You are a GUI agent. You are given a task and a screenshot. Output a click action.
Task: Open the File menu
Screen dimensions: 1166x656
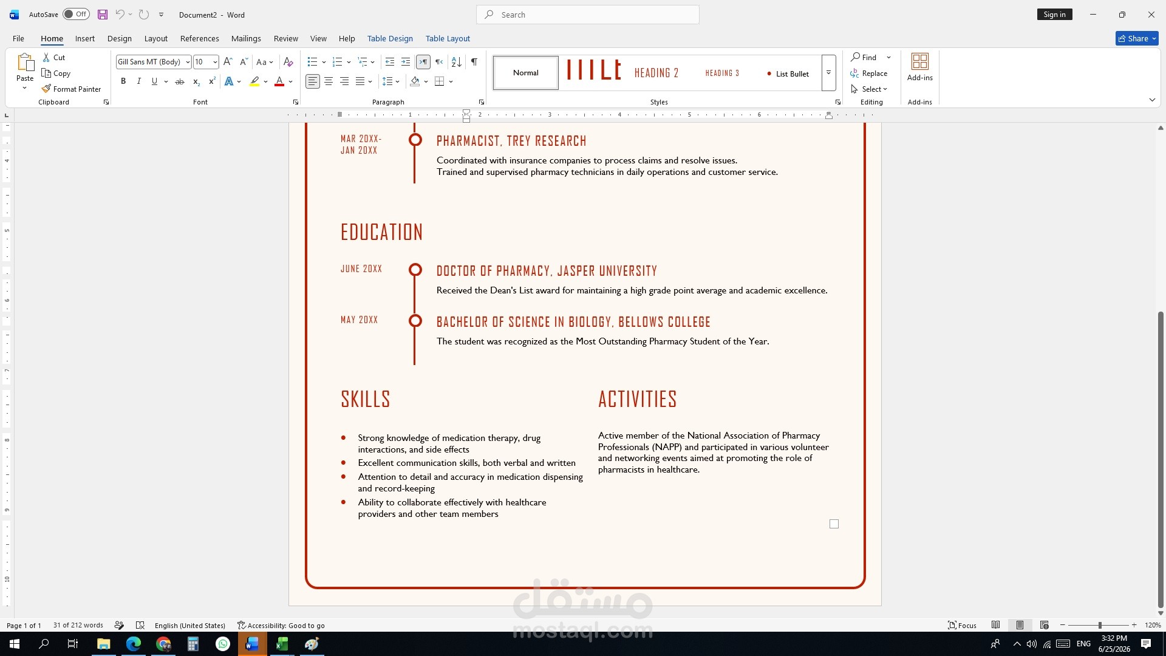click(18, 38)
